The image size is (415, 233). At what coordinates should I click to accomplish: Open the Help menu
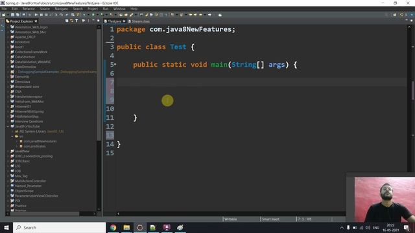(134, 8)
